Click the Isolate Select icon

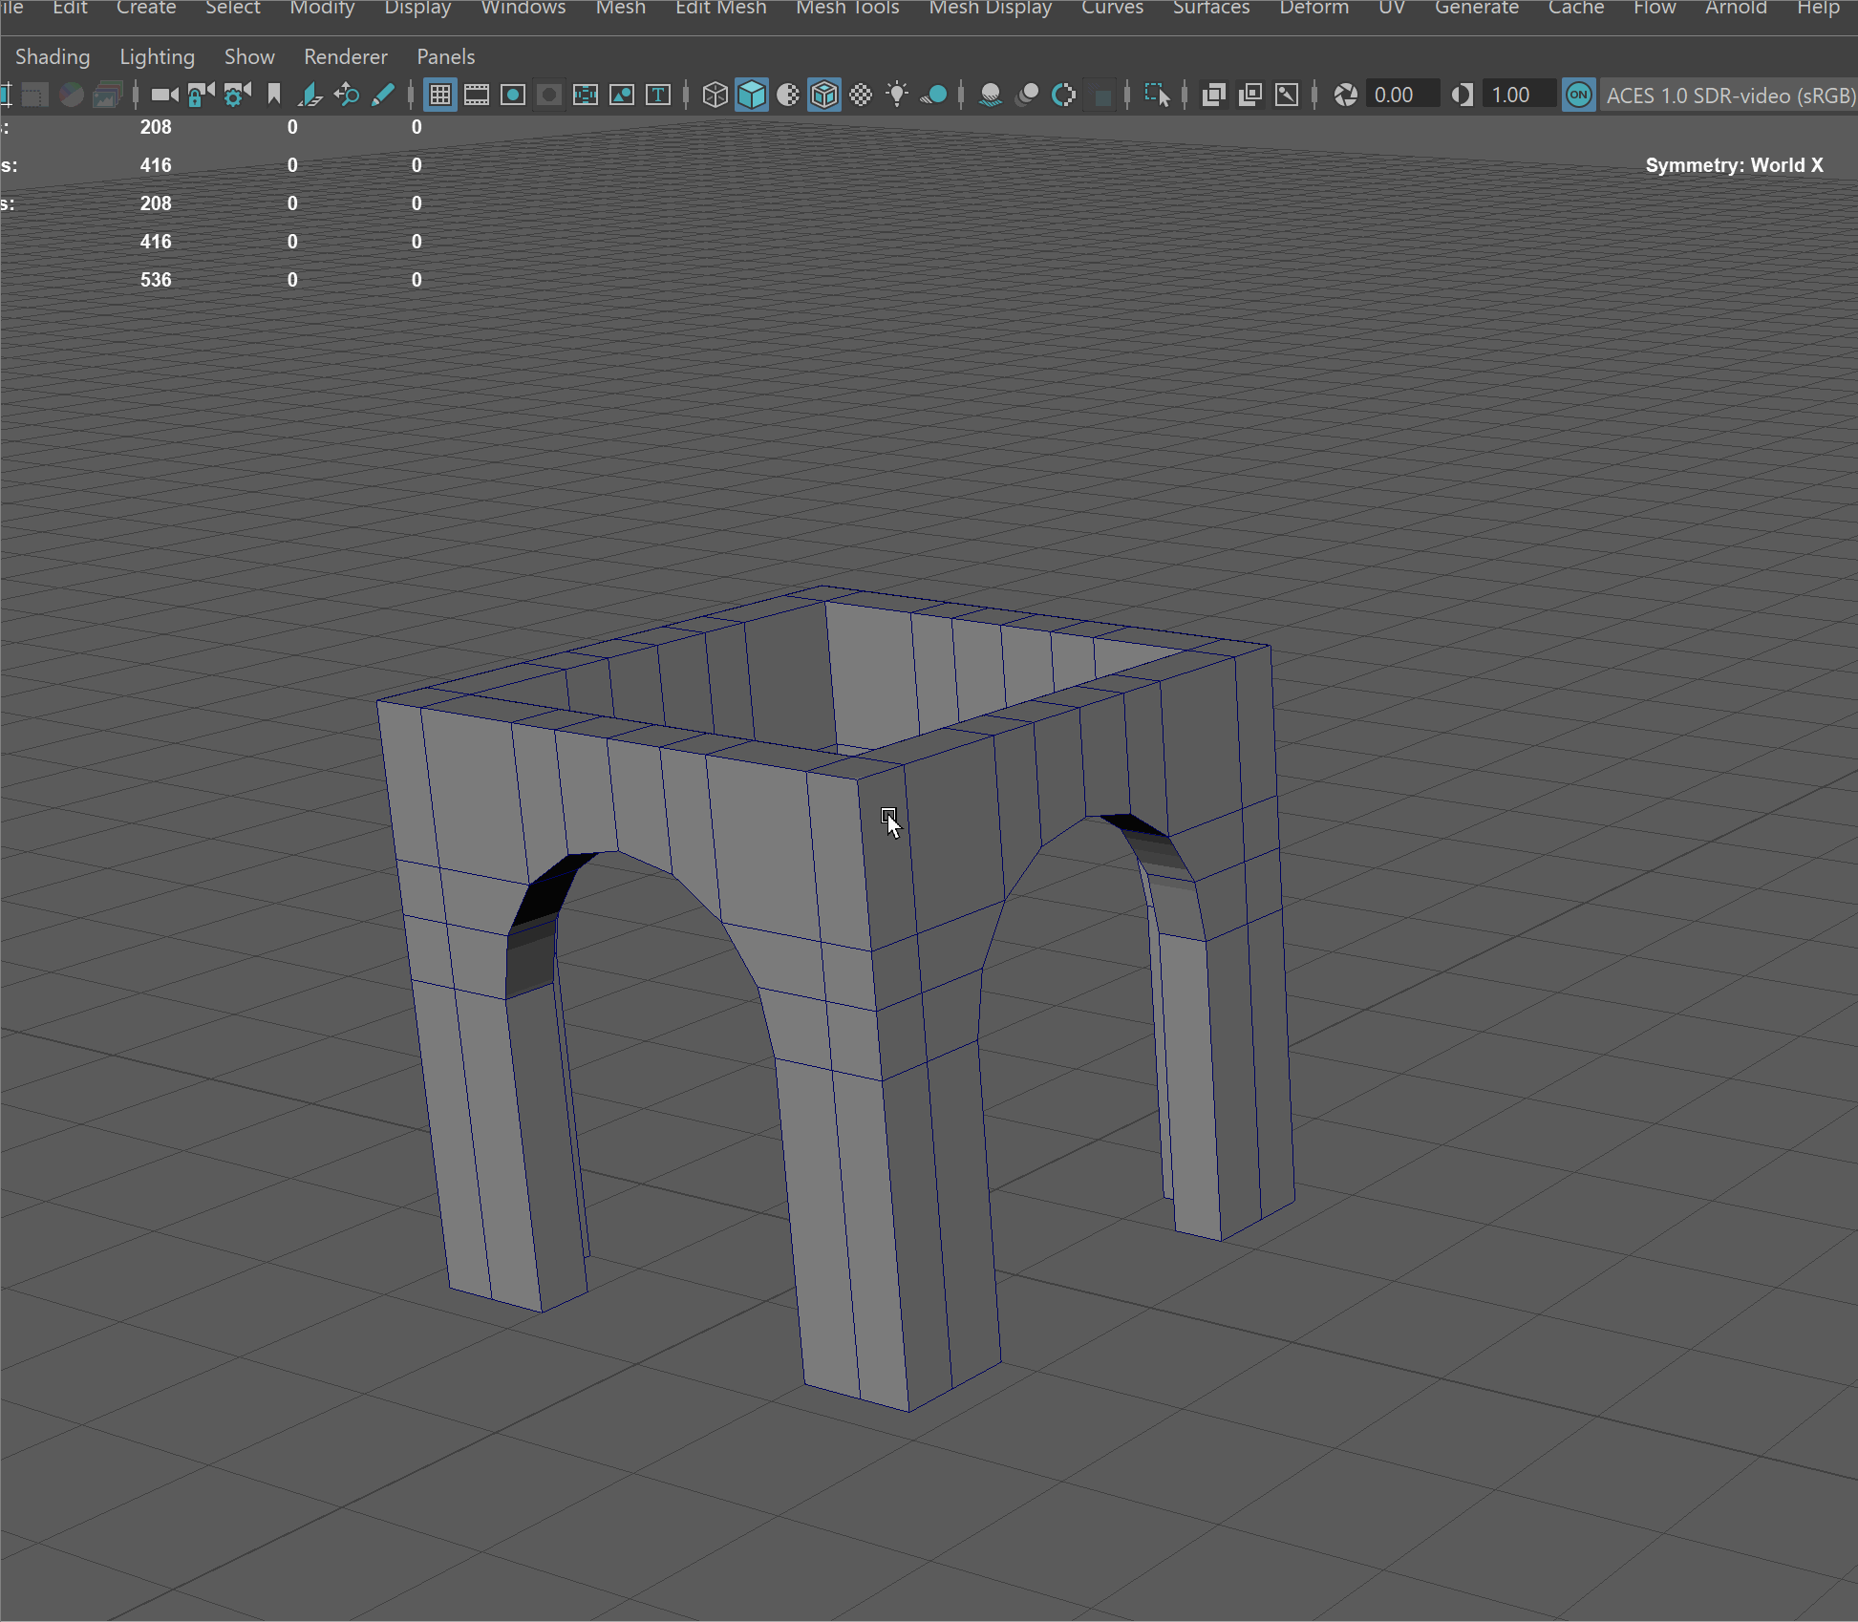pos(1157,95)
